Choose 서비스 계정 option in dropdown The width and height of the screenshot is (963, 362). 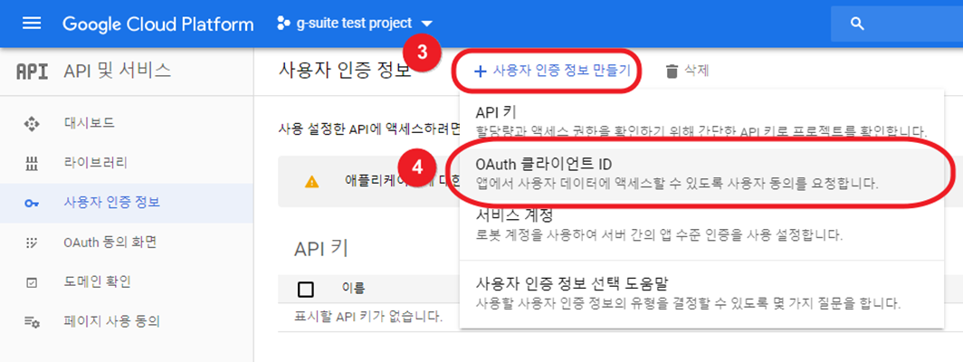[x=702, y=225]
